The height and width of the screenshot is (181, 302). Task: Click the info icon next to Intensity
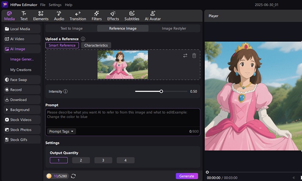[66, 91]
